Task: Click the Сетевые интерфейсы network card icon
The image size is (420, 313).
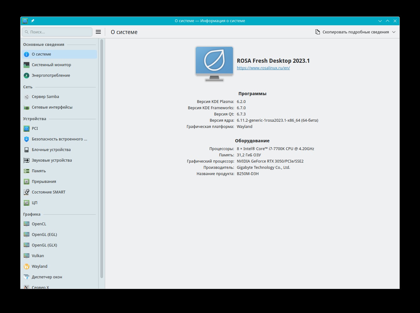Action: [27, 107]
